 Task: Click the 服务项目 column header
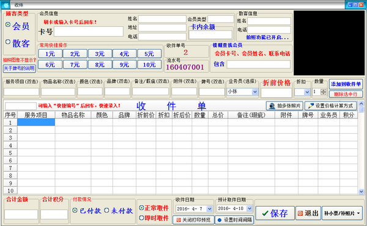pyautogui.click(x=36, y=115)
